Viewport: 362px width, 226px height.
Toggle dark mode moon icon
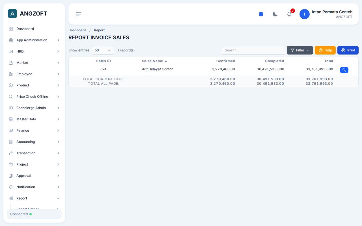coord(275,14)
